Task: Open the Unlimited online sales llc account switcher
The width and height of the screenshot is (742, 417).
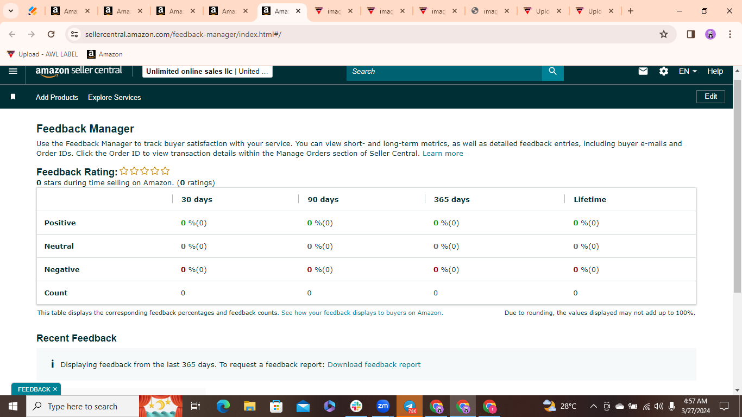Action: (x=207, y=71)
